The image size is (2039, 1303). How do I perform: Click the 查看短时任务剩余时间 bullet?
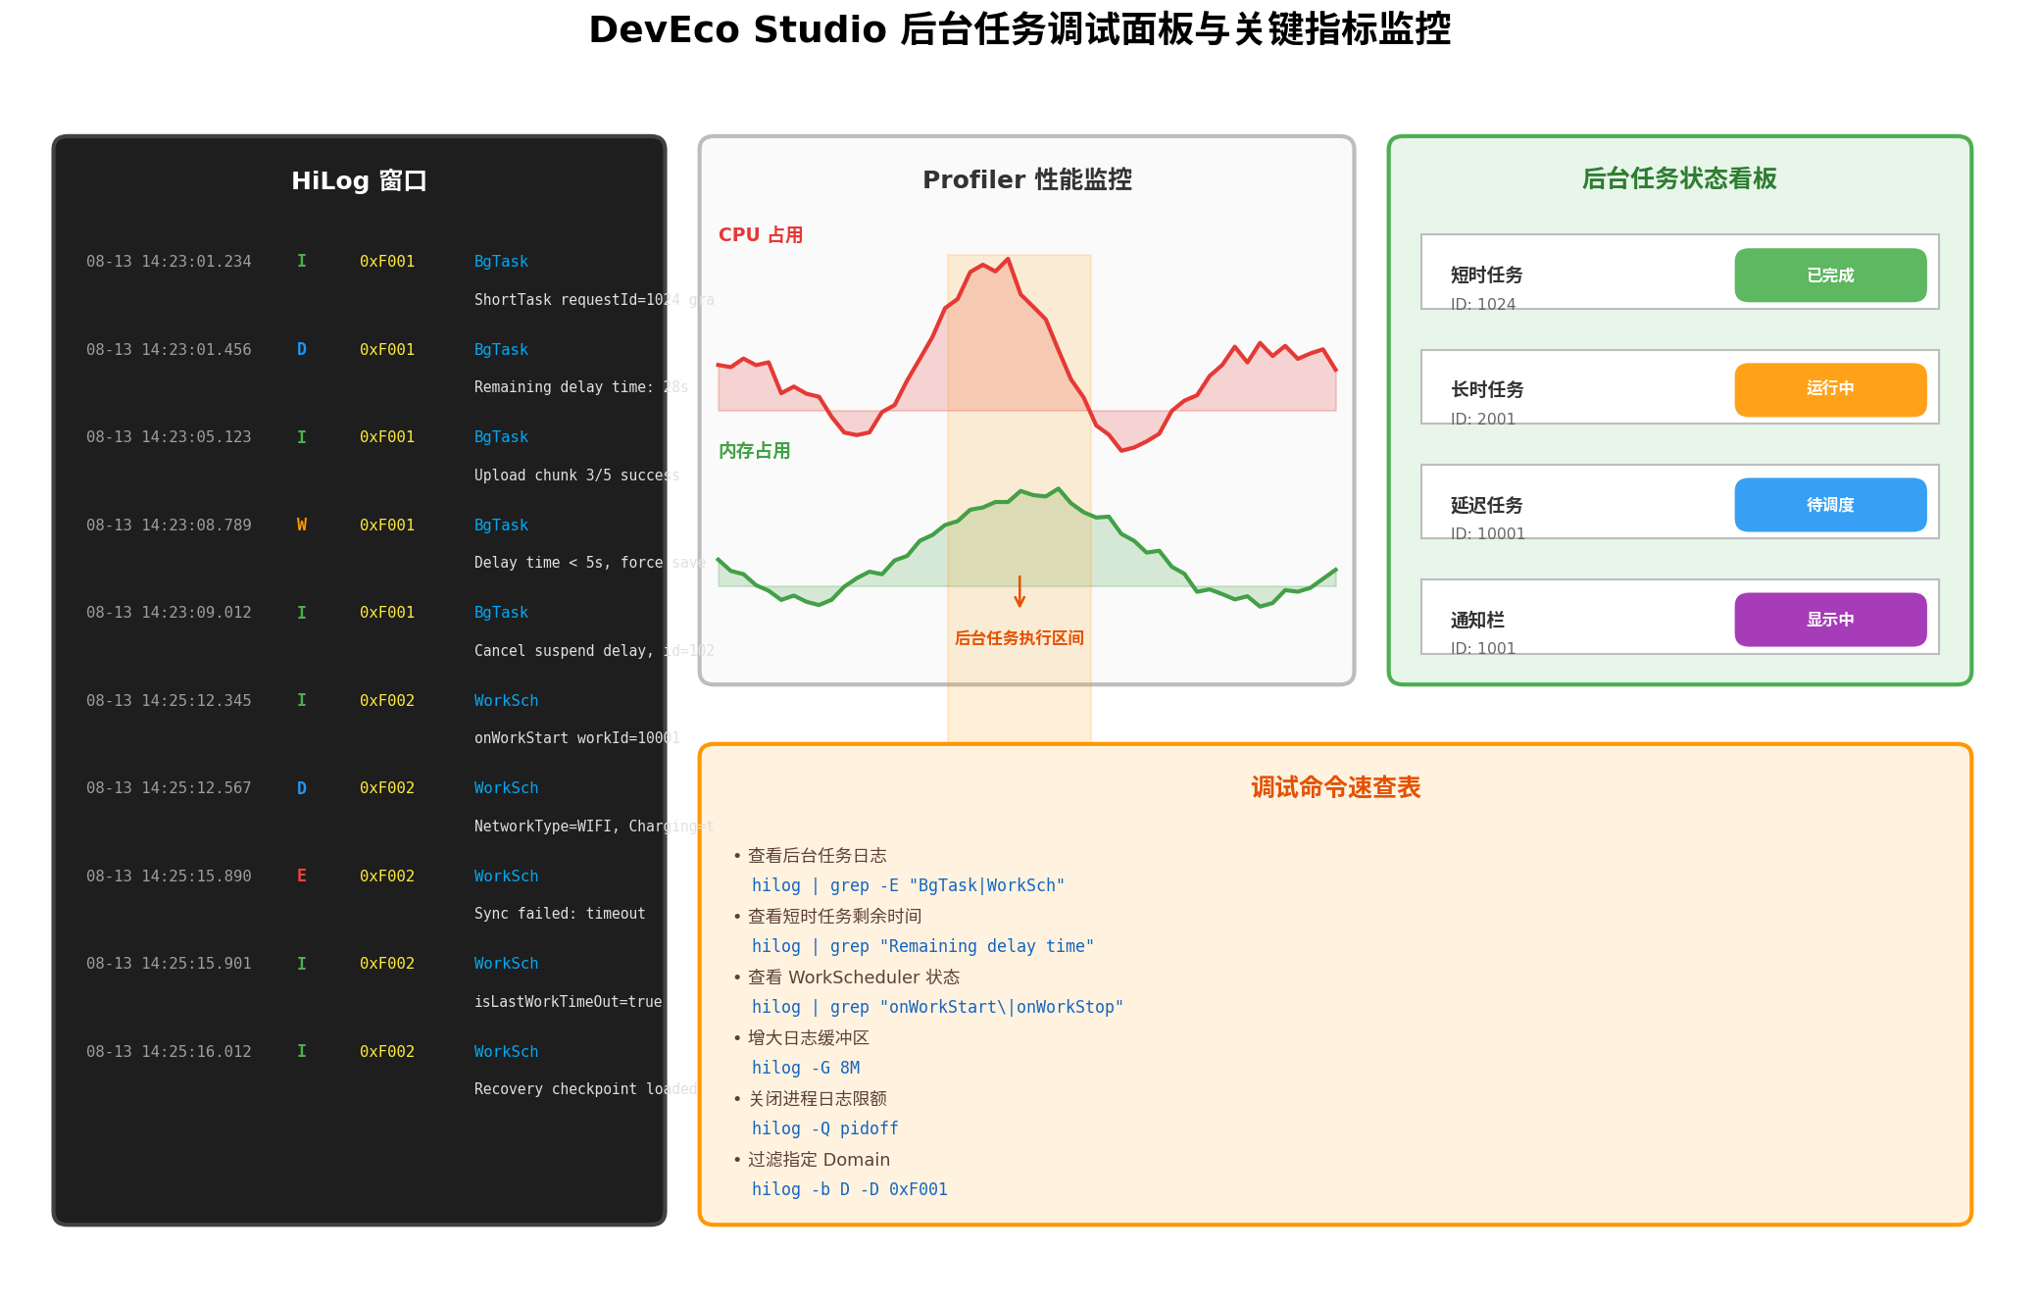(827, 917)
